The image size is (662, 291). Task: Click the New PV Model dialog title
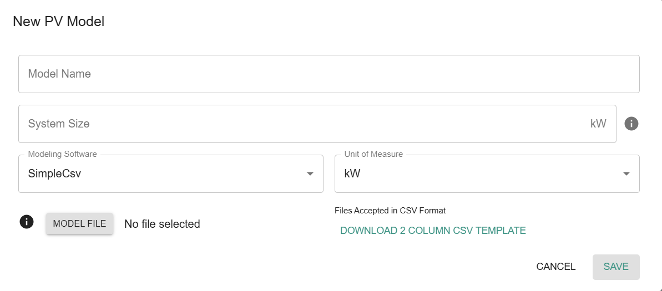coord(59,22)
